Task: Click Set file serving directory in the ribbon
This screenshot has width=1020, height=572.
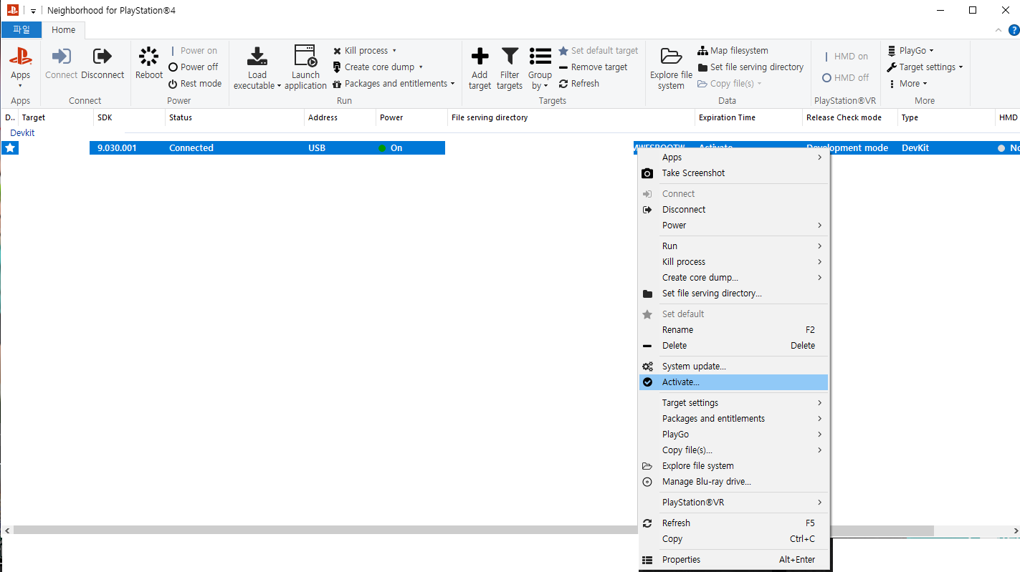Action: coord(750,67)
